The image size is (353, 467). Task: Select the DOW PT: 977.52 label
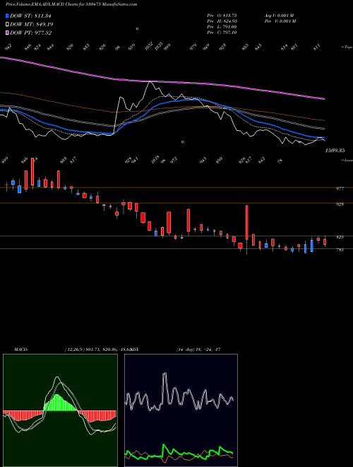click(31, 33)
